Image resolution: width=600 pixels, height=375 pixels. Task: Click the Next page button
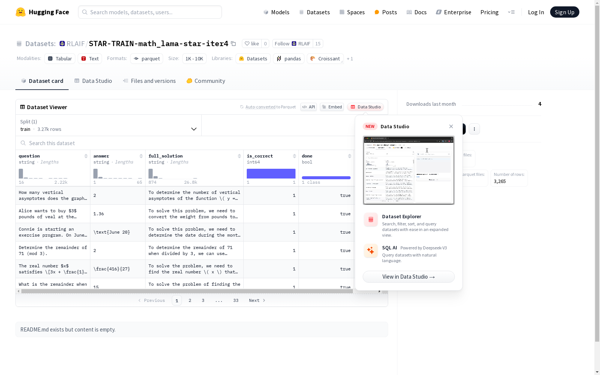pos(257,300)
